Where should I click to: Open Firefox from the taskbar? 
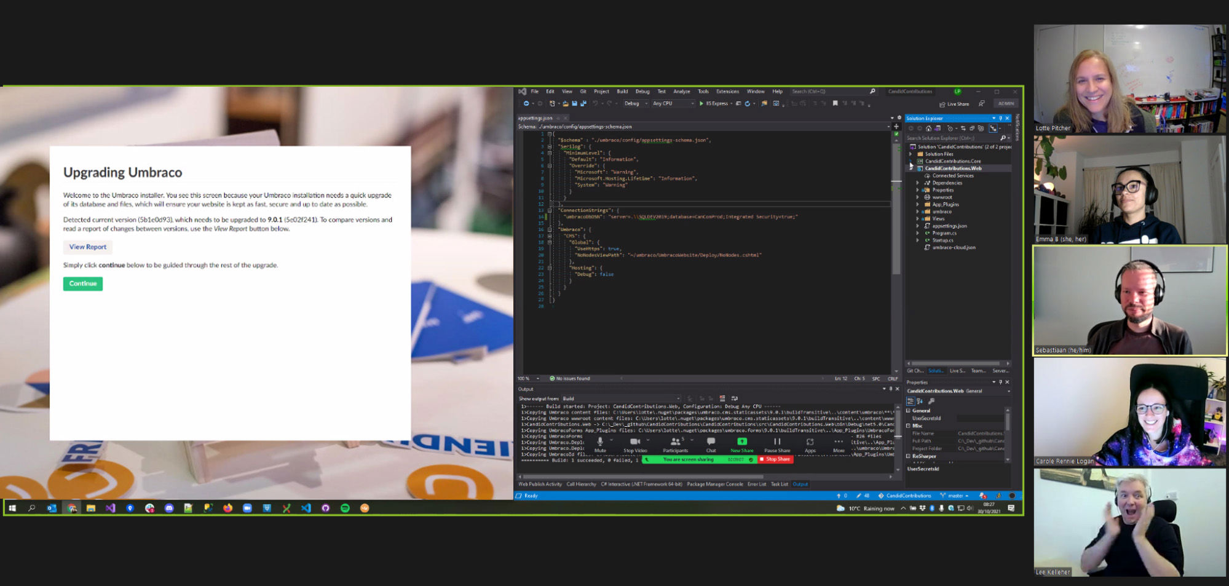(x=227, y=508)
